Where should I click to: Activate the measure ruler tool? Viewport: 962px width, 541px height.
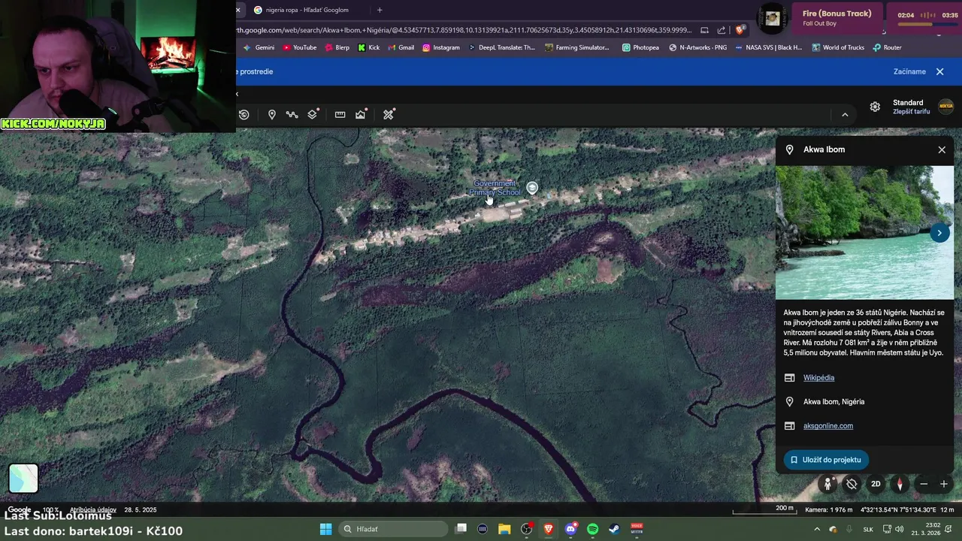(340, 114)
